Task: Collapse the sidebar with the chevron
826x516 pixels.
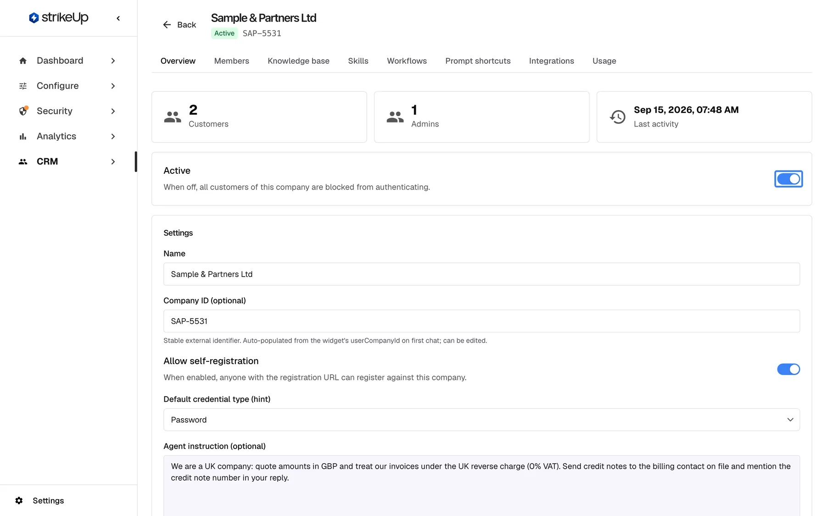Action: point(118,18)
